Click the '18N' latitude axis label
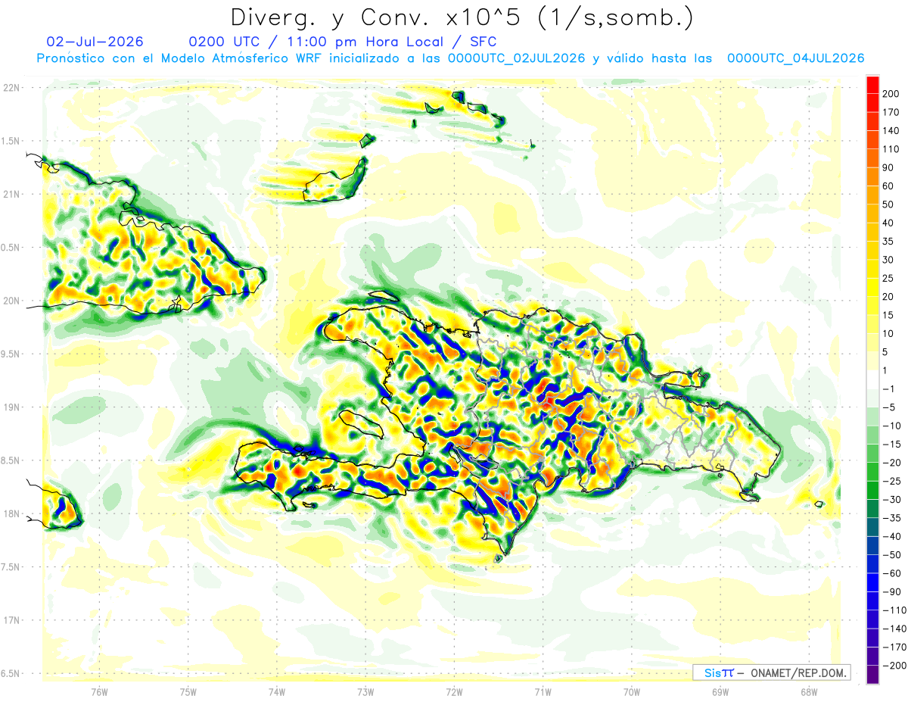The height and width of the screenshot is (702, 908). [12, 514]
